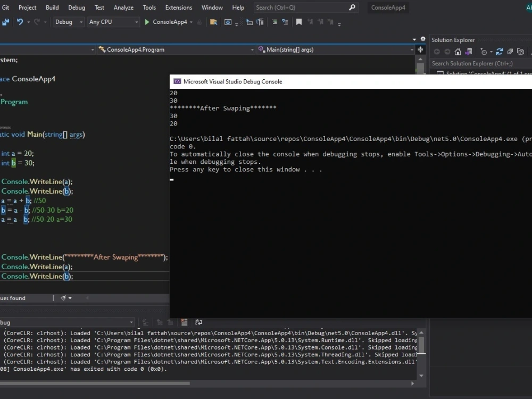The image size is (532, 399).
Task: Click the Output horizontal scroll right arrow
Action: click(x=413, y=384)
